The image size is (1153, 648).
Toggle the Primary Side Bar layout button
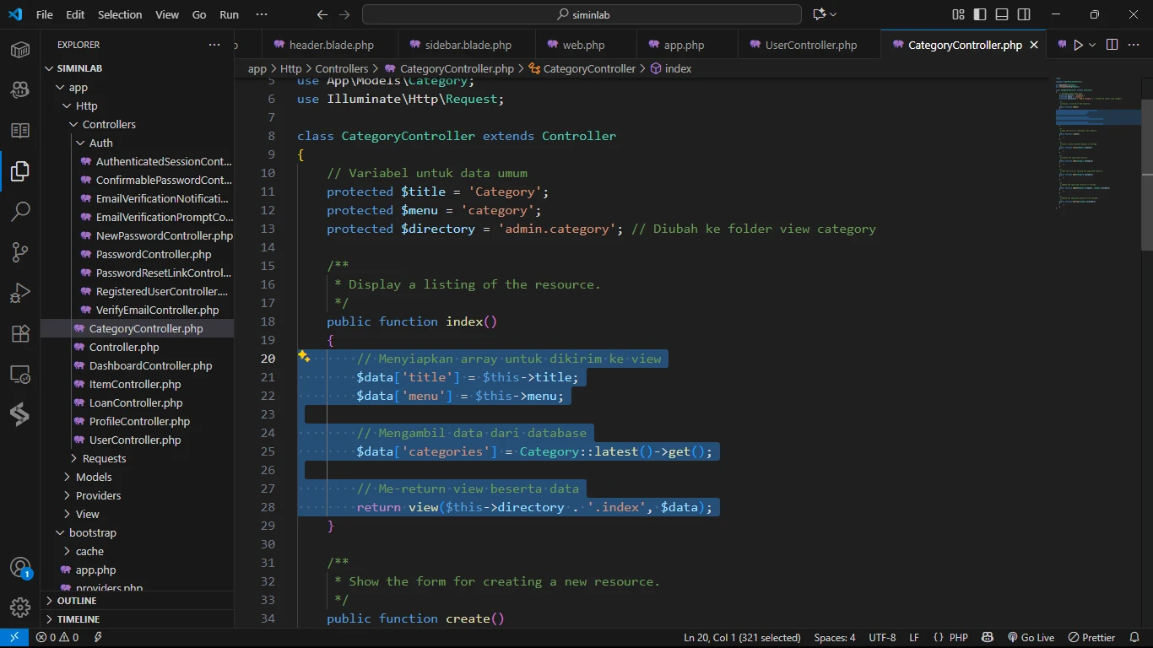(x=980, y=14)
